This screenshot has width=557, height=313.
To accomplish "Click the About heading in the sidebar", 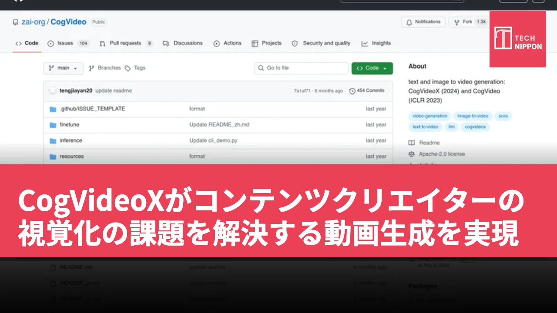I will coord(417,67).
